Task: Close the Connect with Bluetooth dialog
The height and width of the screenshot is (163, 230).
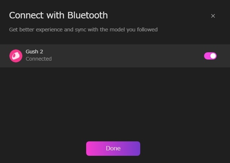Action: (x=213, y=16)
